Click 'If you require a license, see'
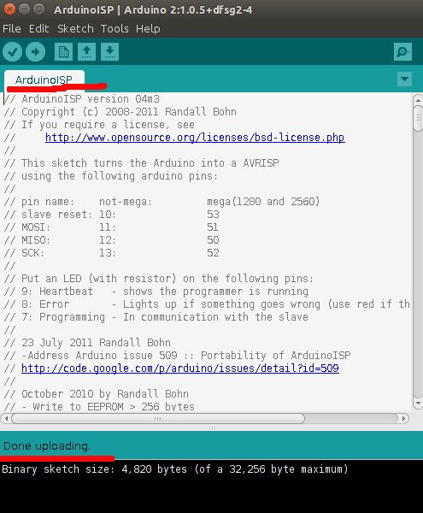The width and height of the screenshot is (423, 513). (x=99, y=125)
